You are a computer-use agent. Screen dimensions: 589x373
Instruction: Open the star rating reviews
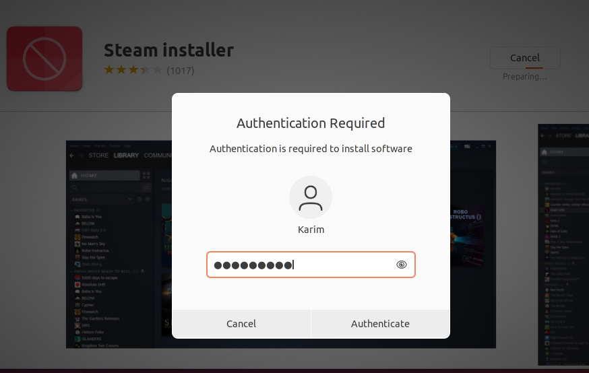(133, 70)
